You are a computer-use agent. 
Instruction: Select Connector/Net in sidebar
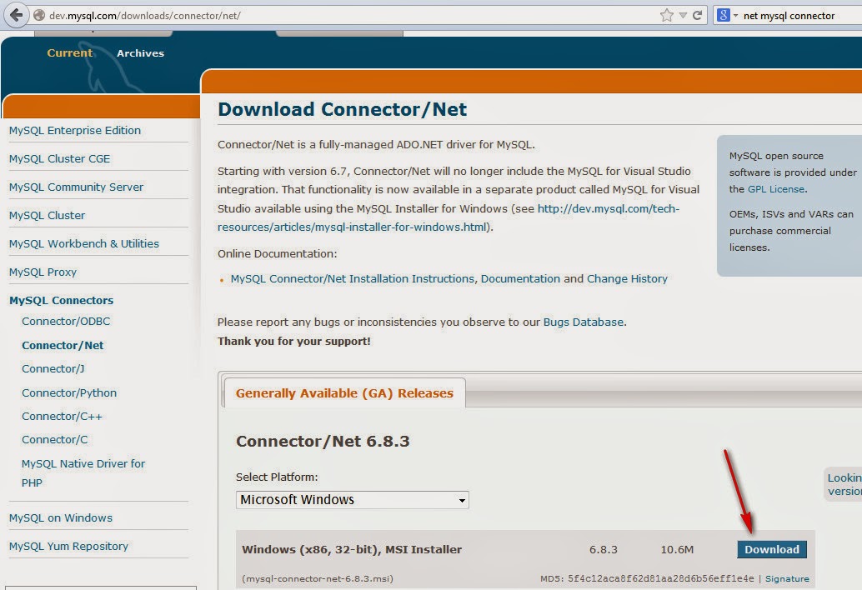(63, 345)
